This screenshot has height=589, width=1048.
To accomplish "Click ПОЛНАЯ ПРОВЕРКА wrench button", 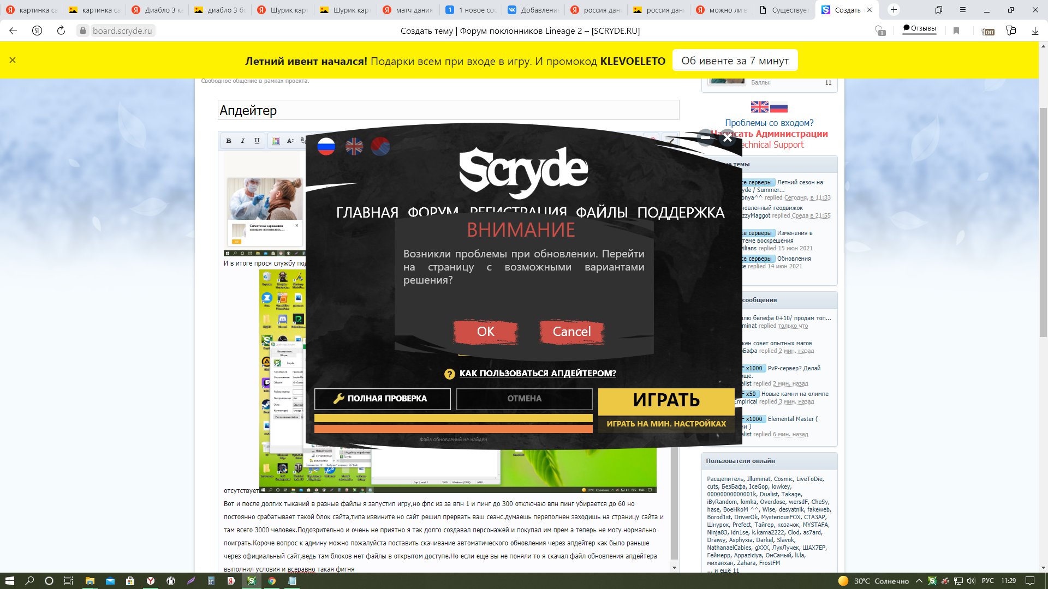I will 382,399.
